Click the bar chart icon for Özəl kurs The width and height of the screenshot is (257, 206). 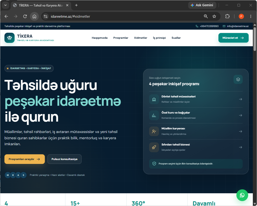[x=154, y=115]
